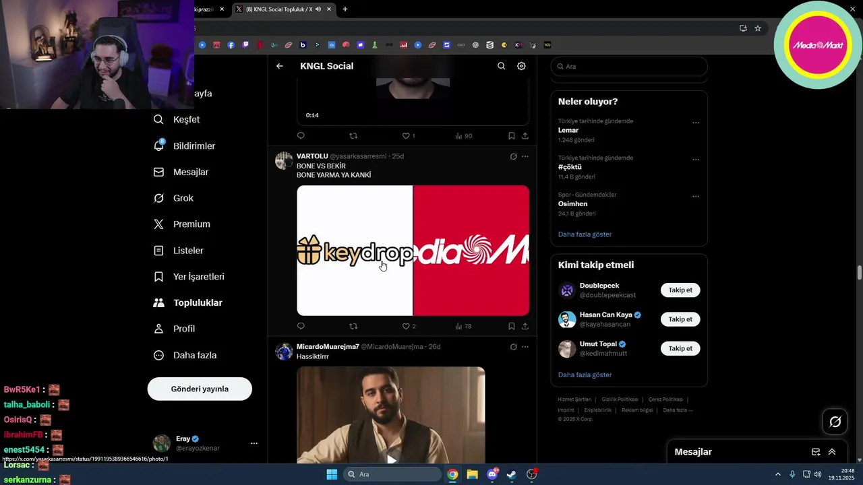This screenshot has width=863, height=485.
Task: Open Steam from the taskbar
Action: (512, 474)
